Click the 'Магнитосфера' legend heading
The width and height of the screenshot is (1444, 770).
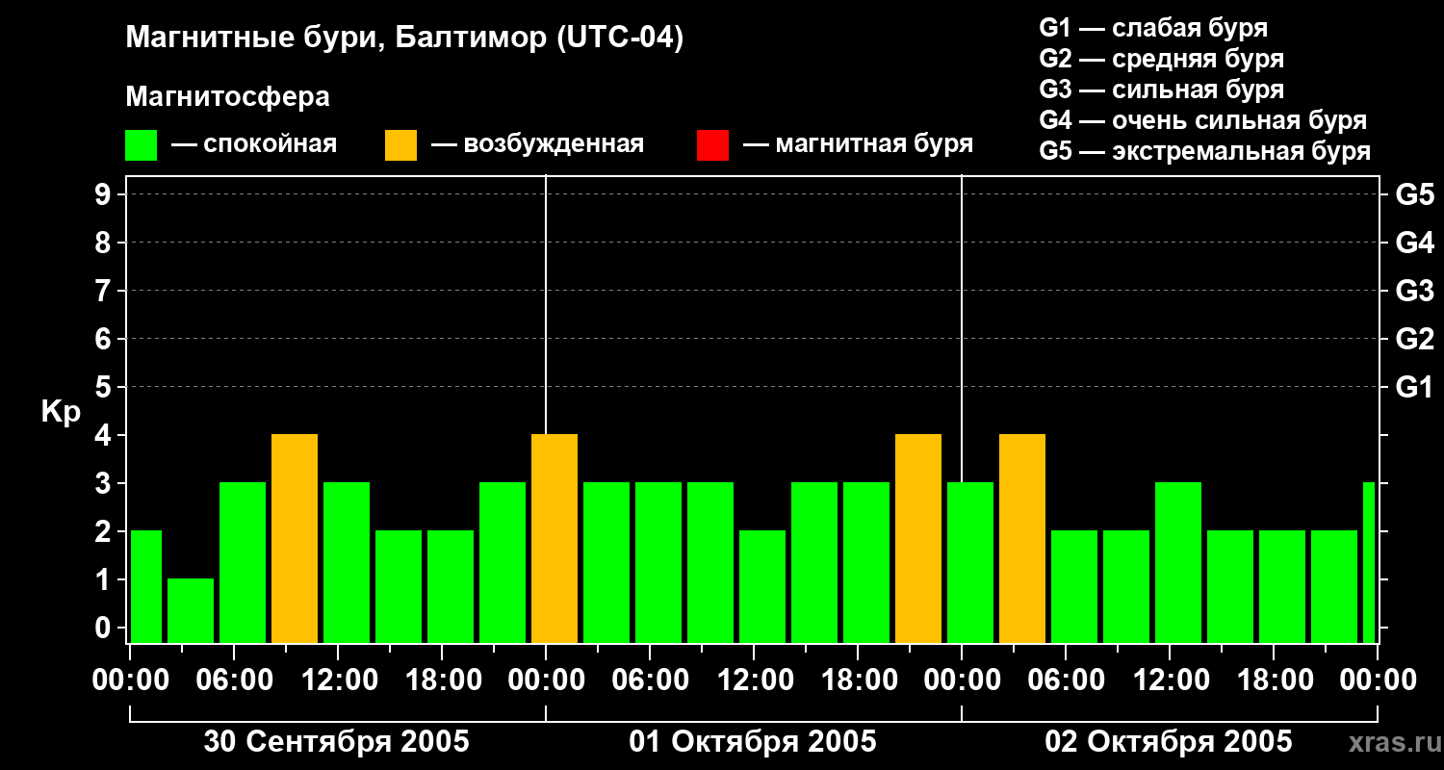click(227, 97)
